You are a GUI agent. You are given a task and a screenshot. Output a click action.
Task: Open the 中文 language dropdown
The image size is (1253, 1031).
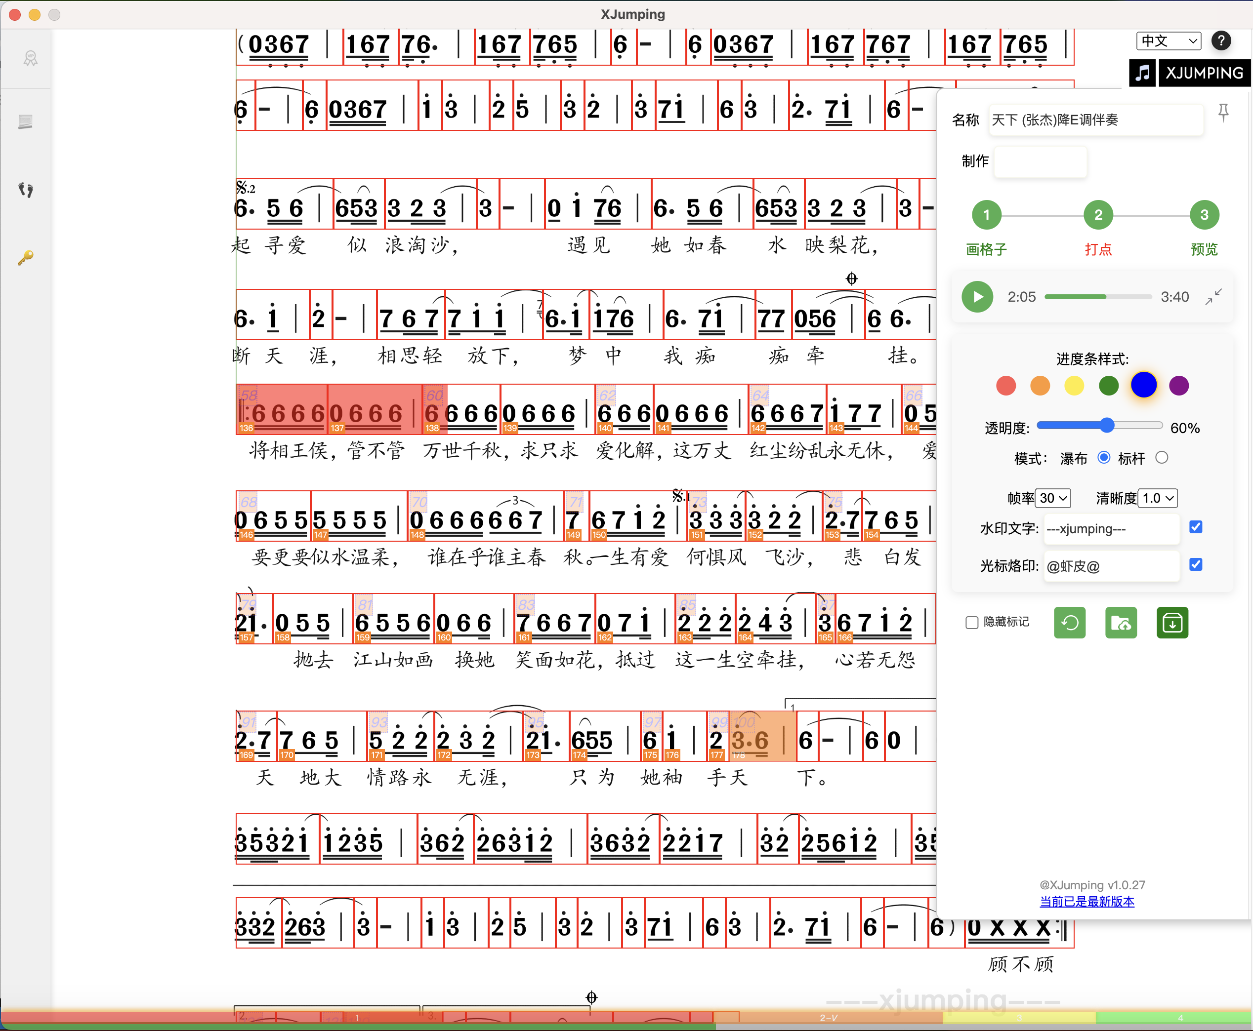click(1169, 41)
